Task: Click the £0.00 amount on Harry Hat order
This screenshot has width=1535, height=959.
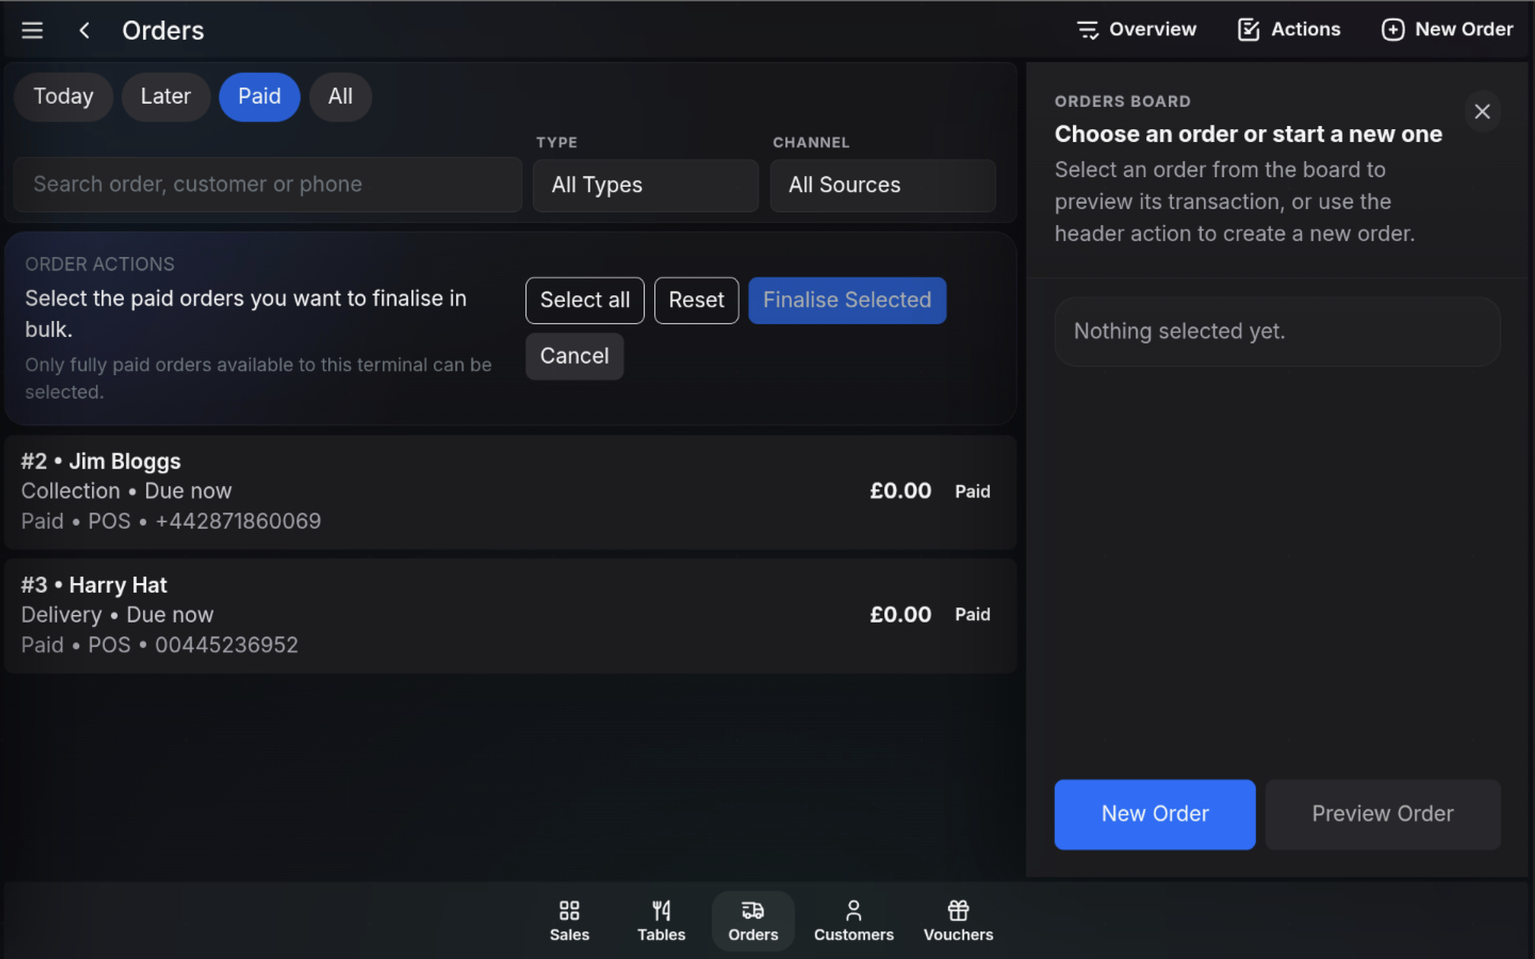Action: click(900, 615)
